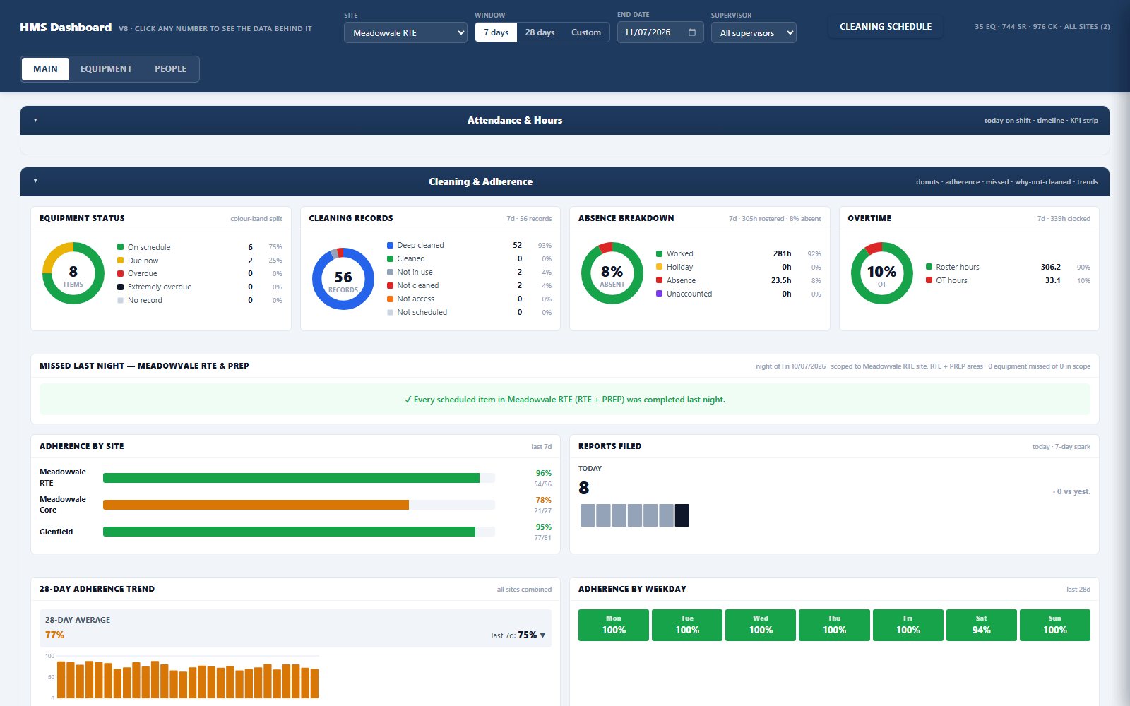Click the OT hours value 33.1
This screenshot has width=1130, height=706.
pyautogui.click(x=1053, y=280)
